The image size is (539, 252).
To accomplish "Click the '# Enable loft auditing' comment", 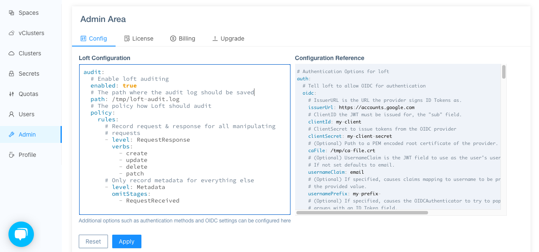I will 130,79.
